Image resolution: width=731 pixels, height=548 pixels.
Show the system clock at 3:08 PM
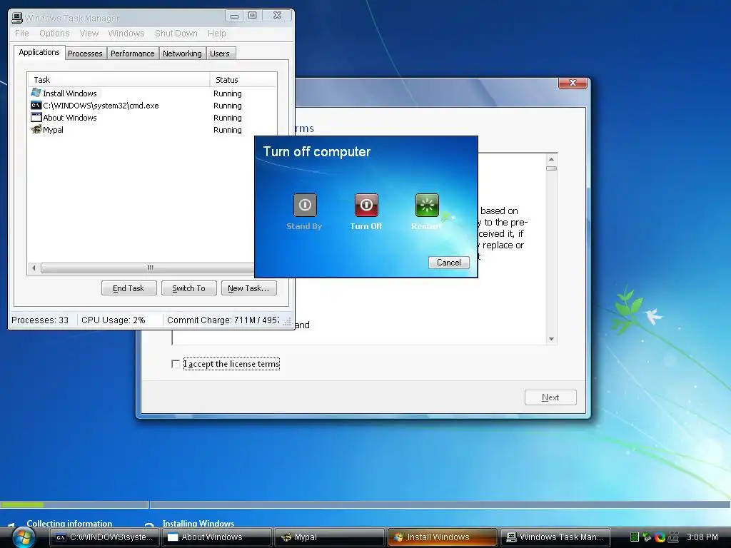tap(702, 537)
